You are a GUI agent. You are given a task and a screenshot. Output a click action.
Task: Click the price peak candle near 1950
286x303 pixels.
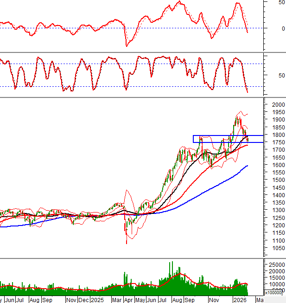237,116
